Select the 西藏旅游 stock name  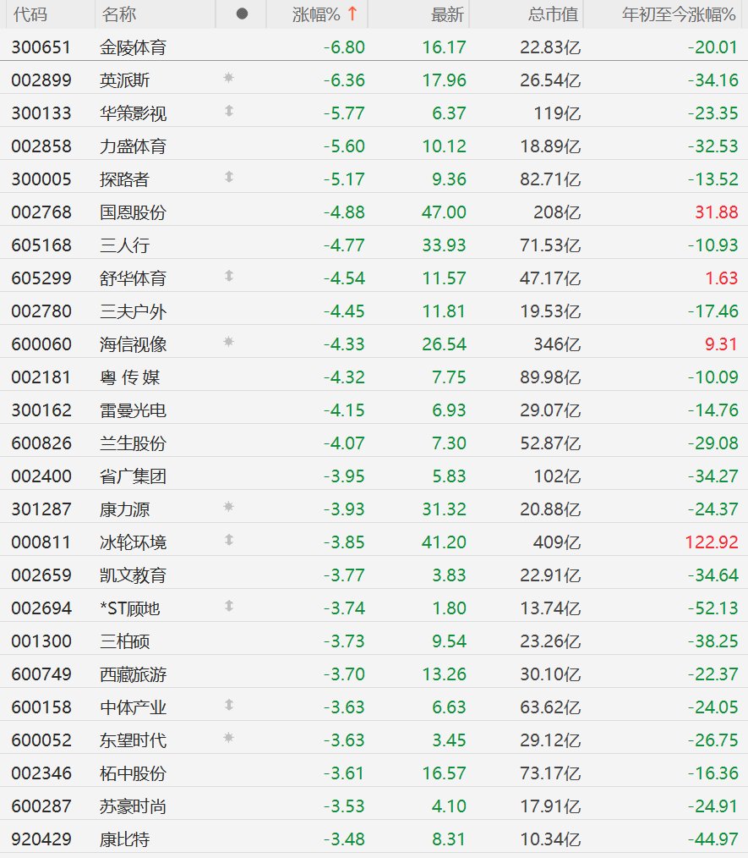tap(133, 674)
